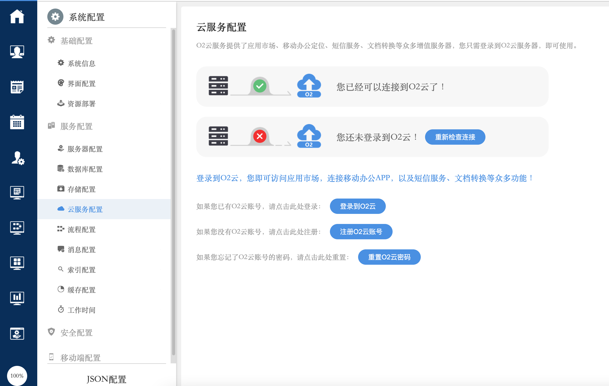The width and height of the screenshot is (609, 386).
Task: Click the news schedule icon in sidebar
Action: (x=17, y=87)
